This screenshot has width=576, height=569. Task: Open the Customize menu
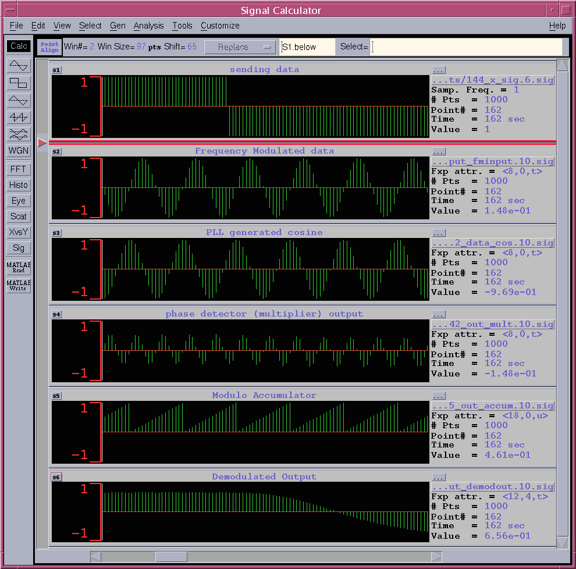click(220, 26)
